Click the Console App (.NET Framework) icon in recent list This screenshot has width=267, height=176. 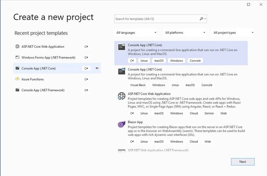coord(18,90)
